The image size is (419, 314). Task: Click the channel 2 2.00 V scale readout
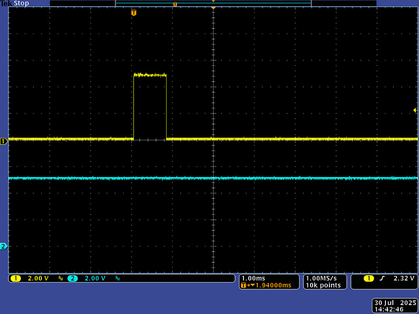pyautogui.click(x=96, y=278)
